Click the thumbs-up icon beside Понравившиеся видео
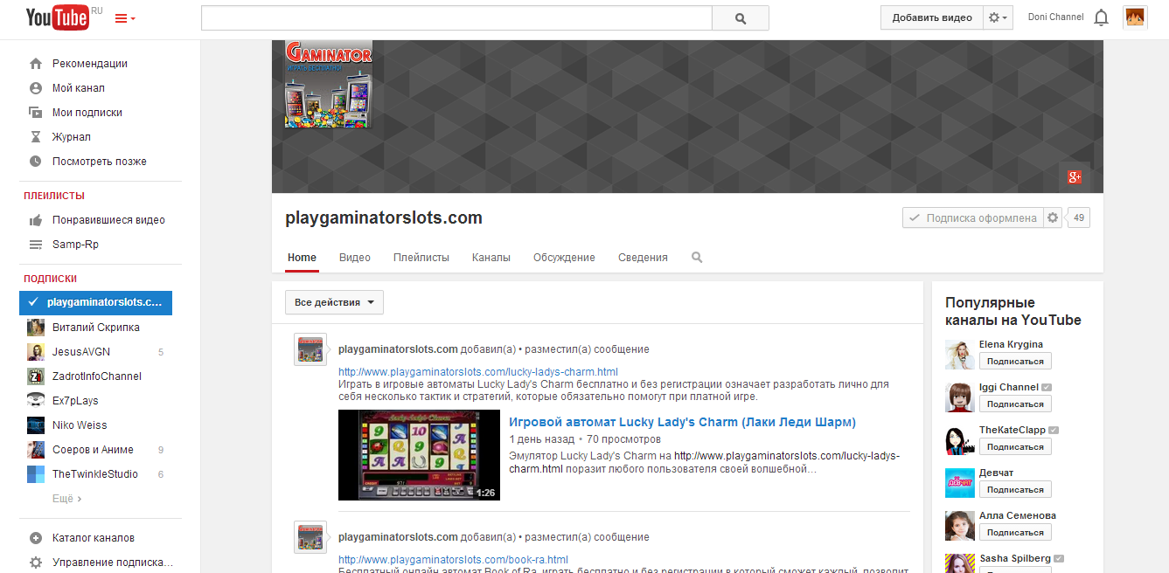Screen dimensions: 1169x573 click(36, 220)
